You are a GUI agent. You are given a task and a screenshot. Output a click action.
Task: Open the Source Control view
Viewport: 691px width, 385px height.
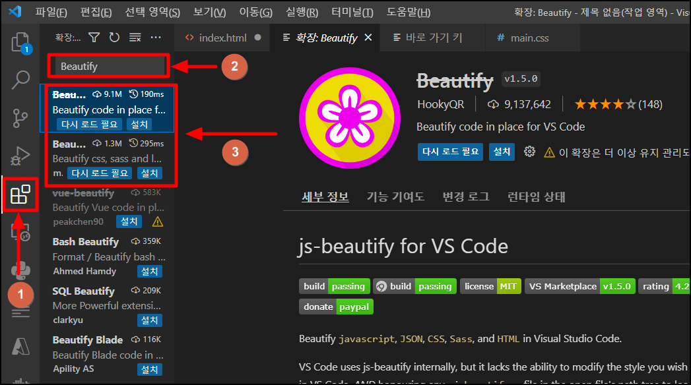coord(20,117)
